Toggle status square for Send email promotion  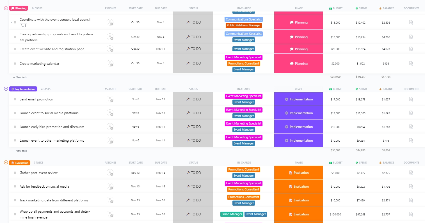coord(15,99)
